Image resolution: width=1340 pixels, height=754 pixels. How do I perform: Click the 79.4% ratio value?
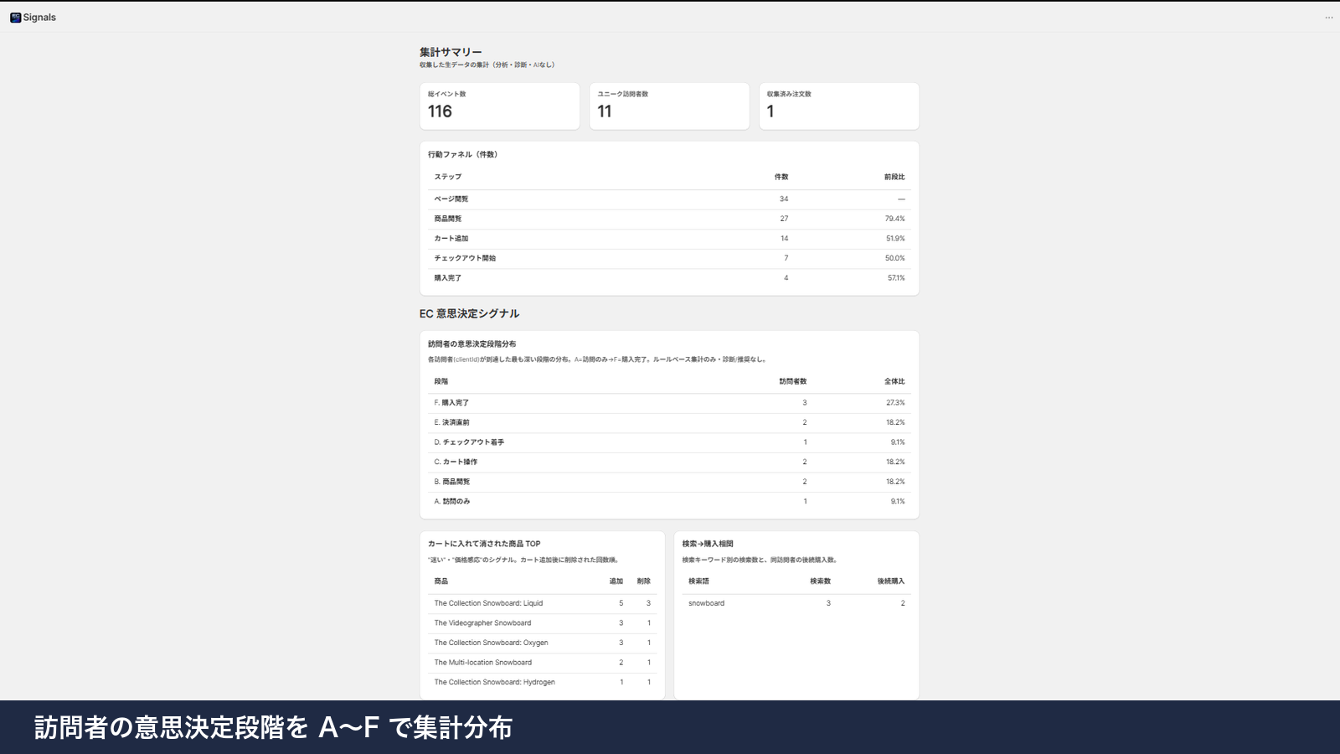point(894,219)
